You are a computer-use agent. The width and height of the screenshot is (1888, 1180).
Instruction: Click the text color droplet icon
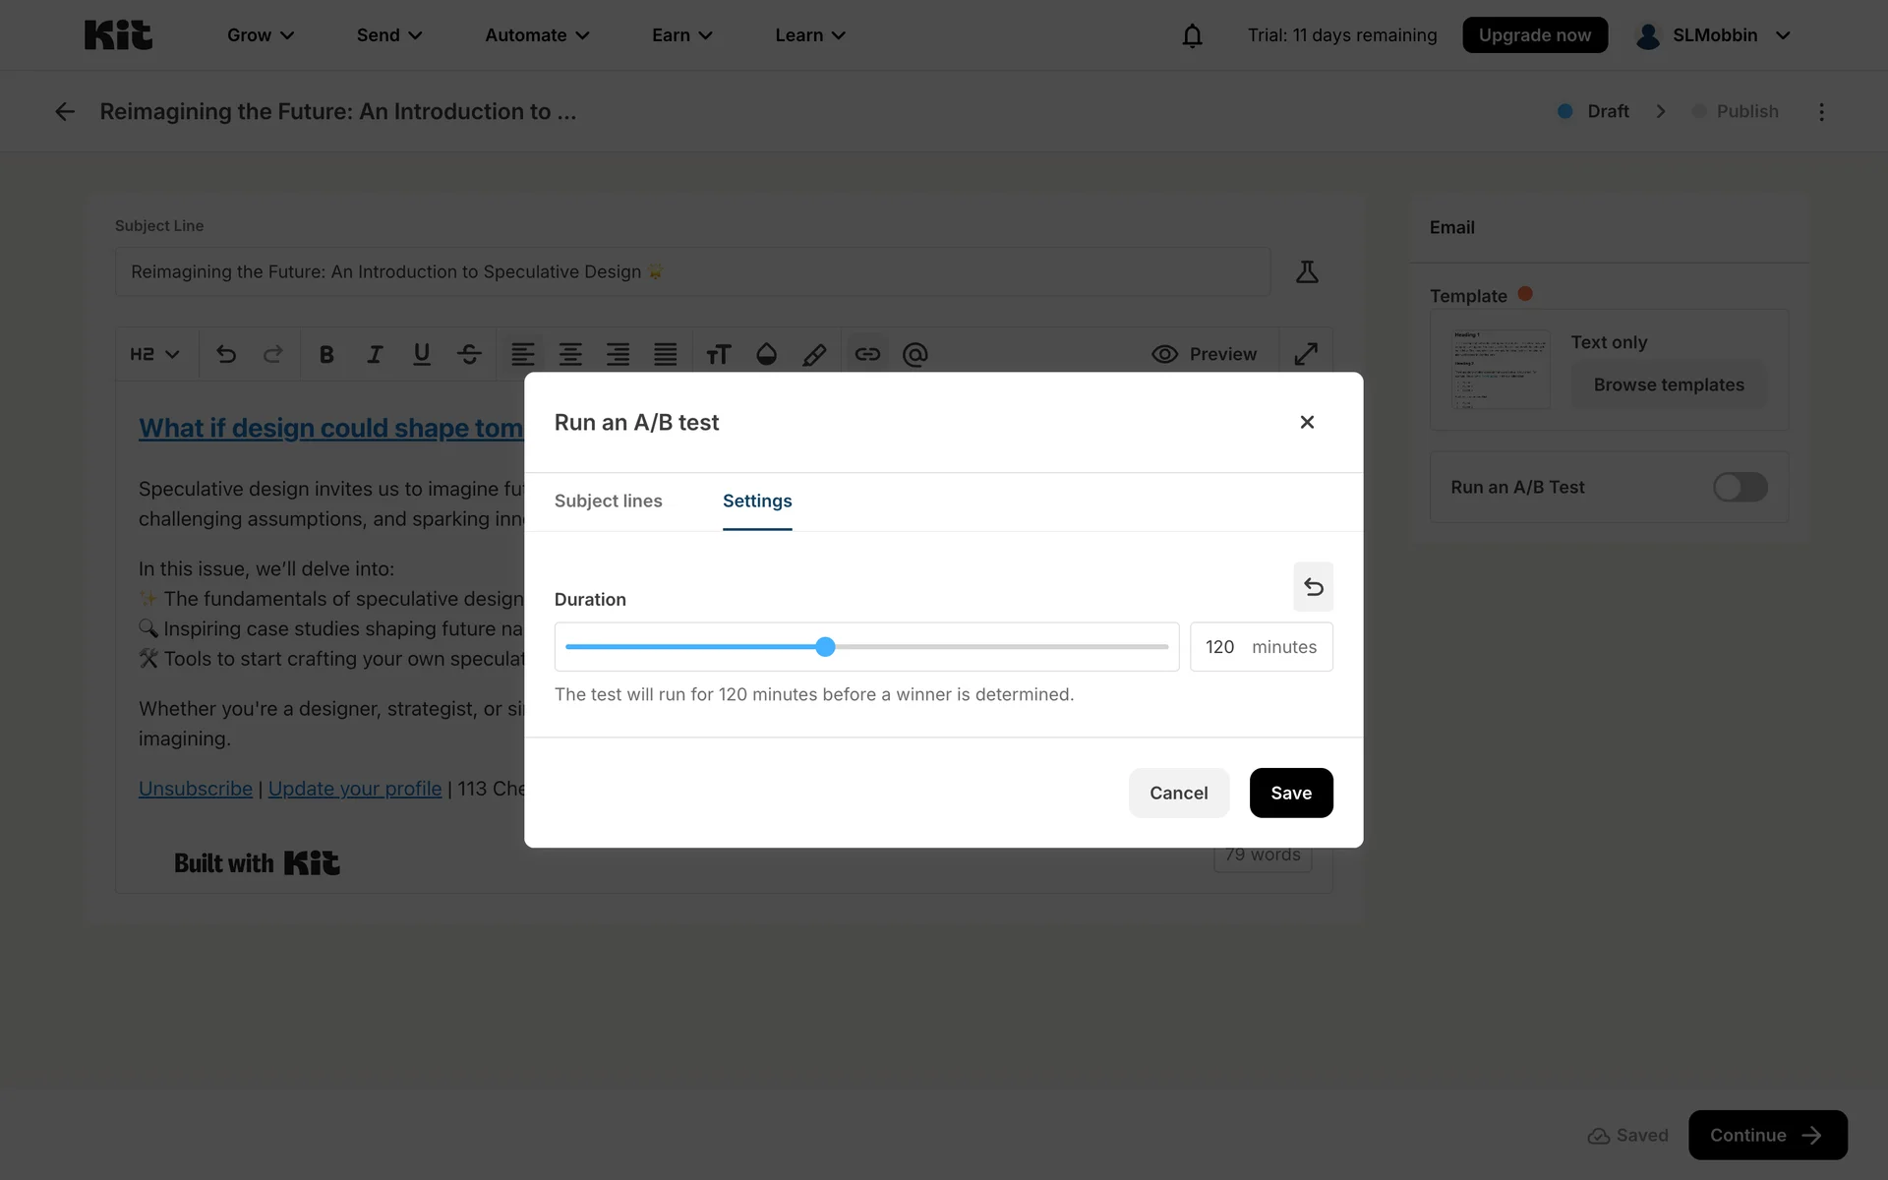tap(766, 354)
